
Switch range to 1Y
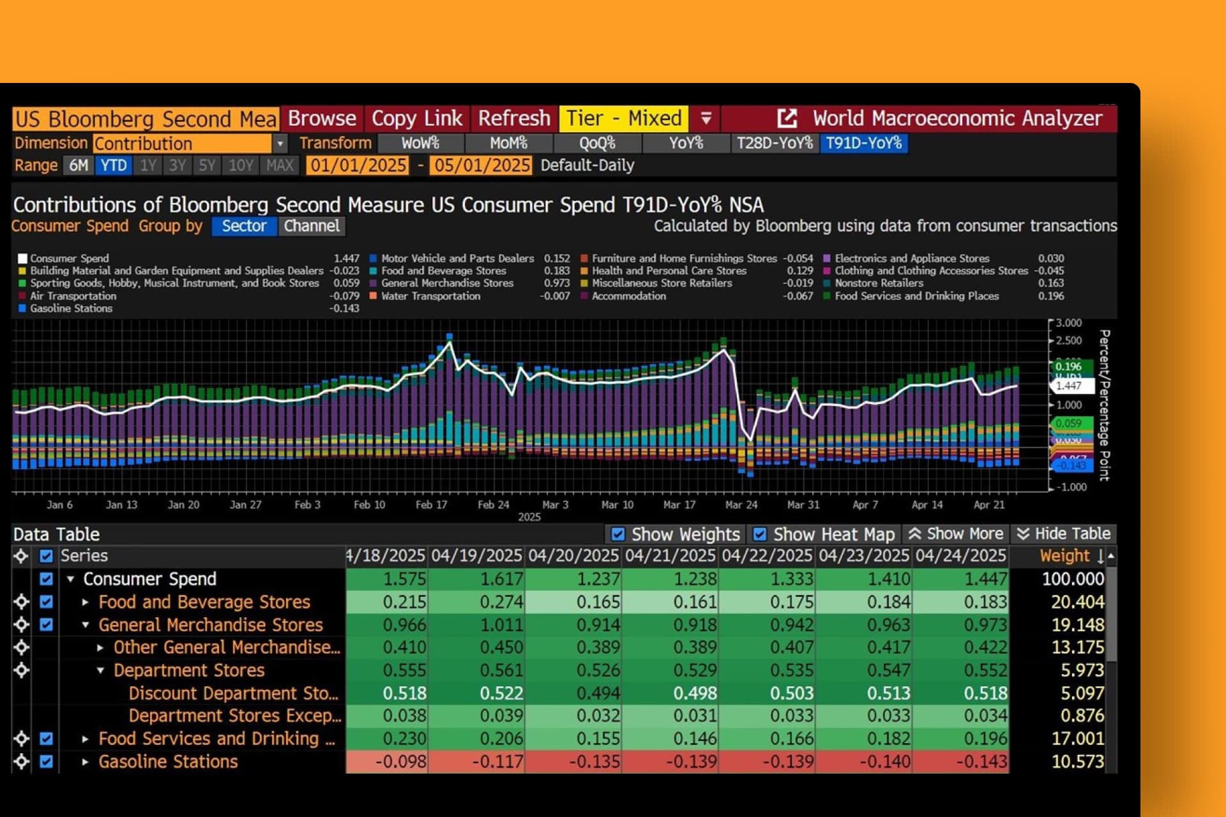(x=148, y=166)
